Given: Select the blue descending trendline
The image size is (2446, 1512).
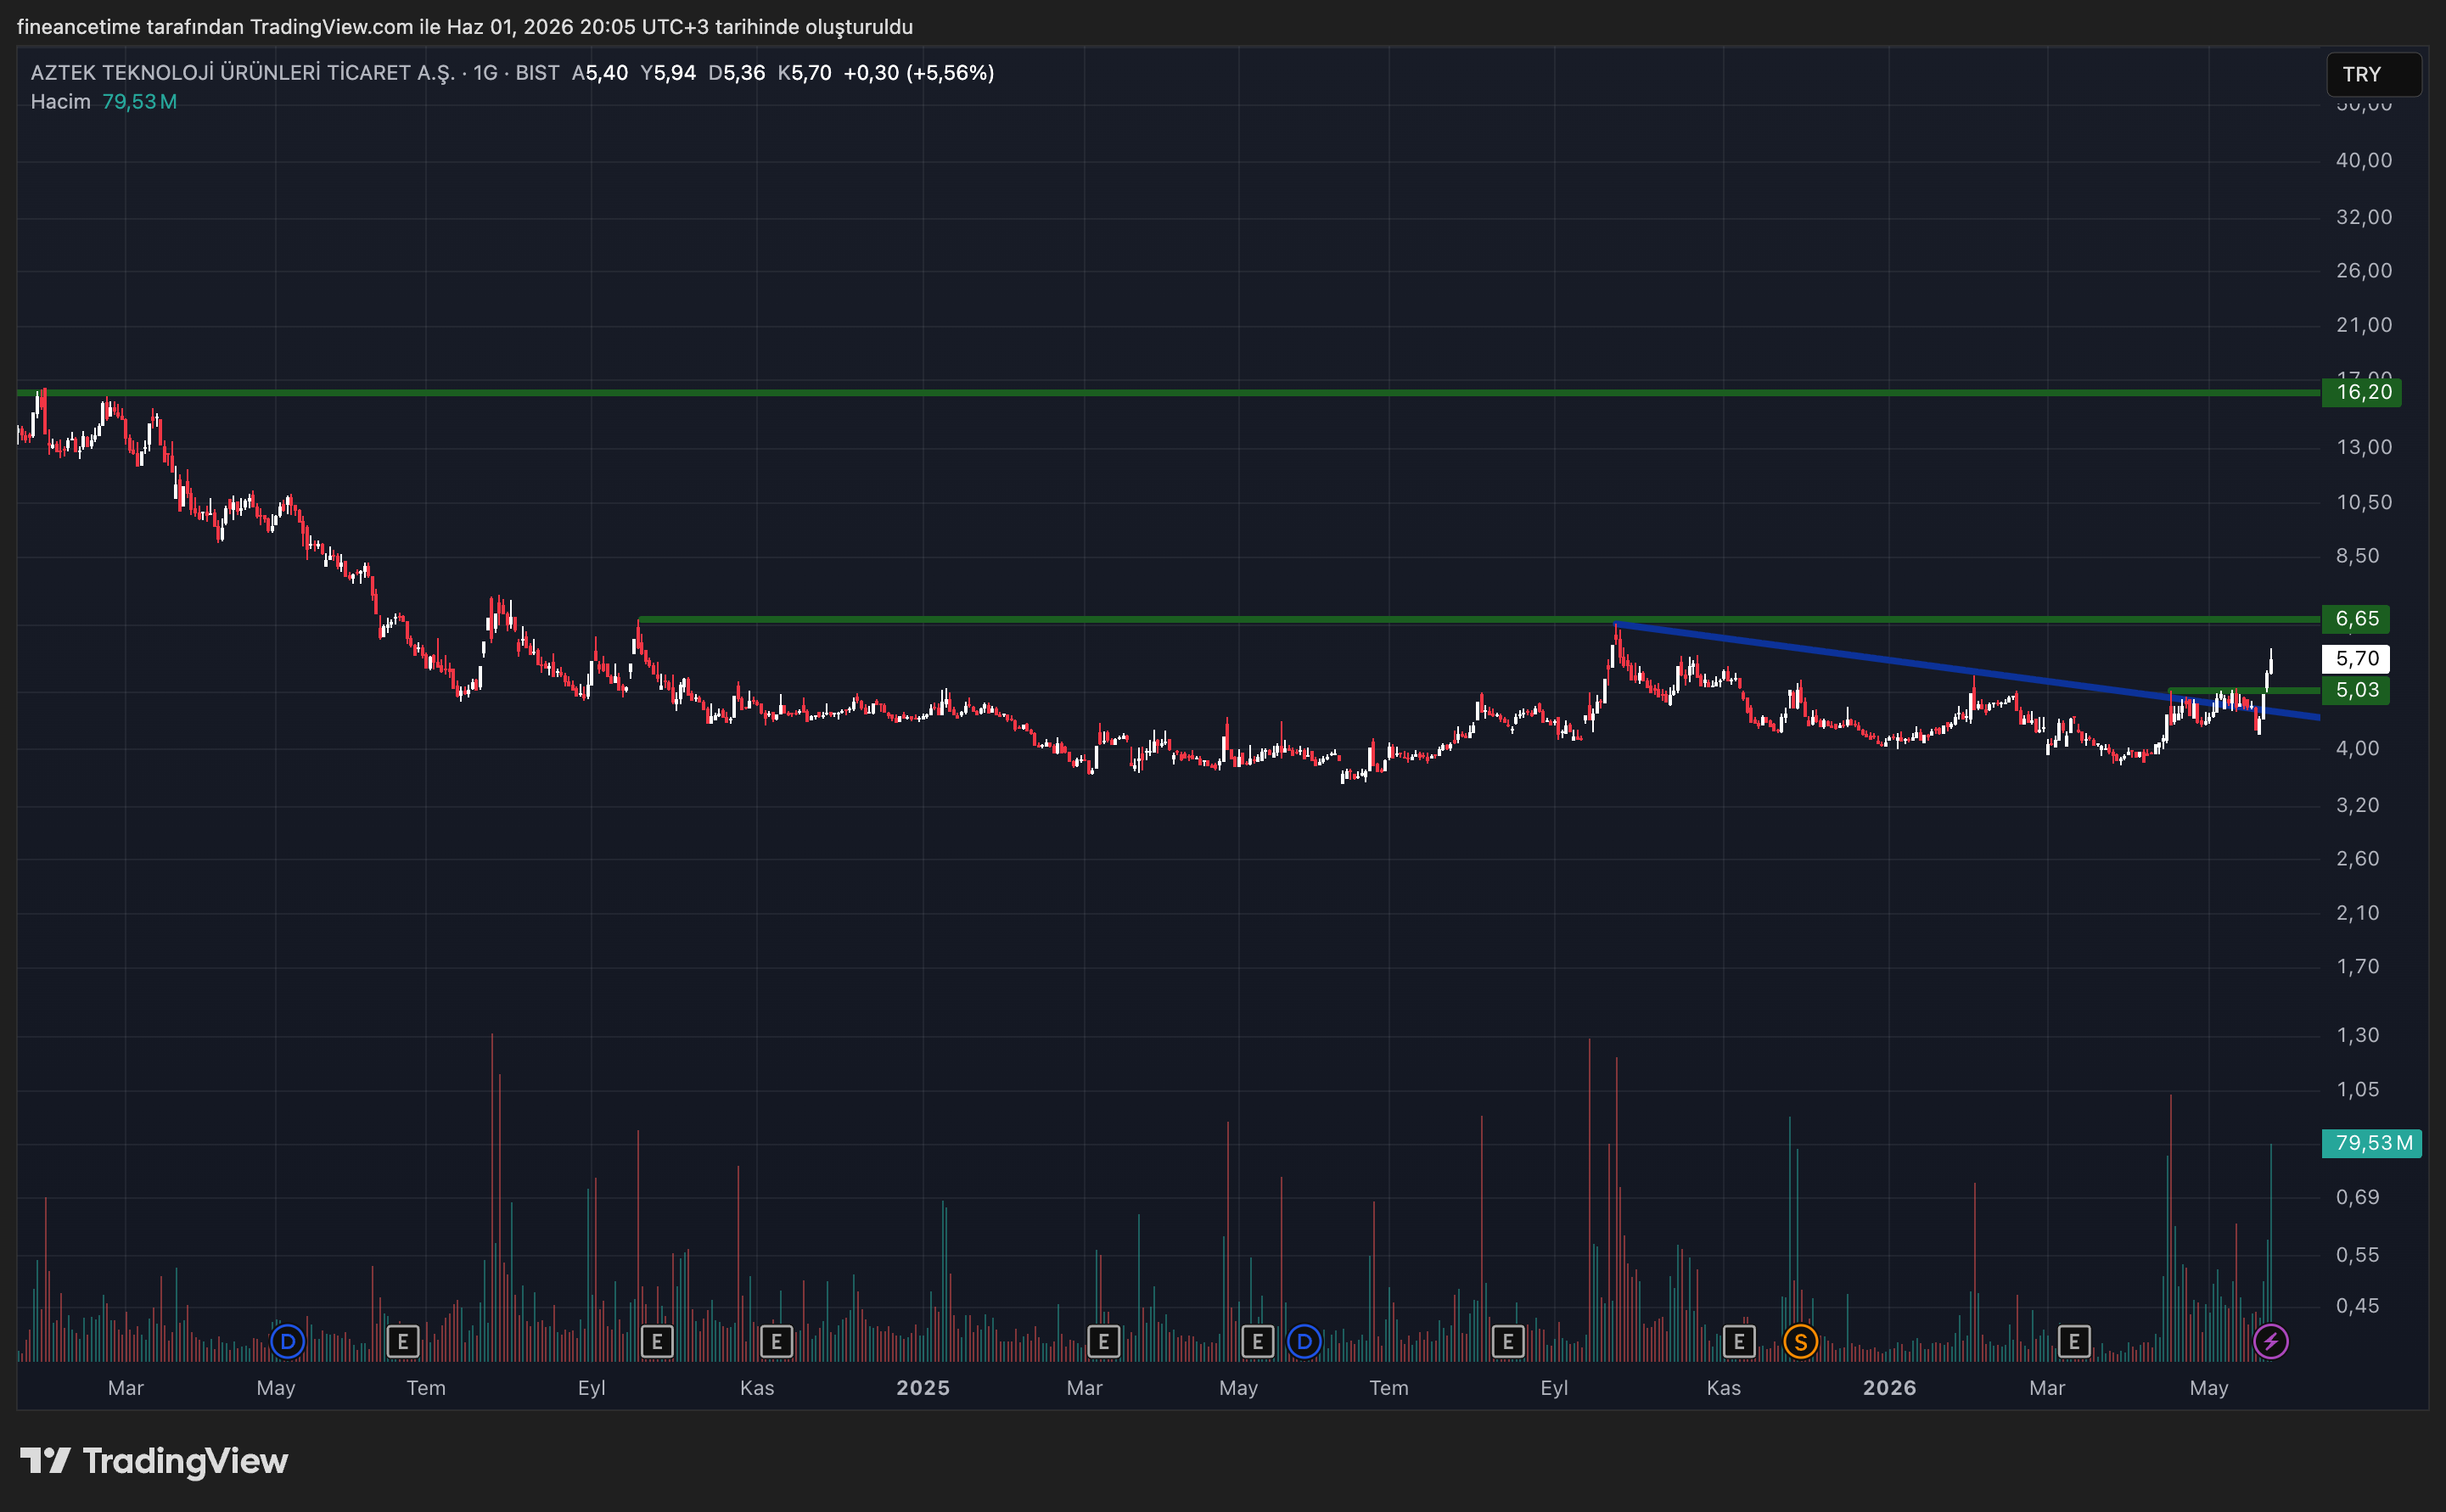Looking at the screenshot, I should tap(1967, 671).
